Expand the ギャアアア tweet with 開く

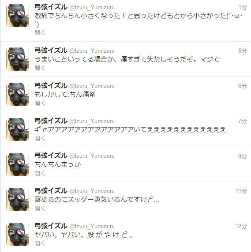(x=40, y=138)
